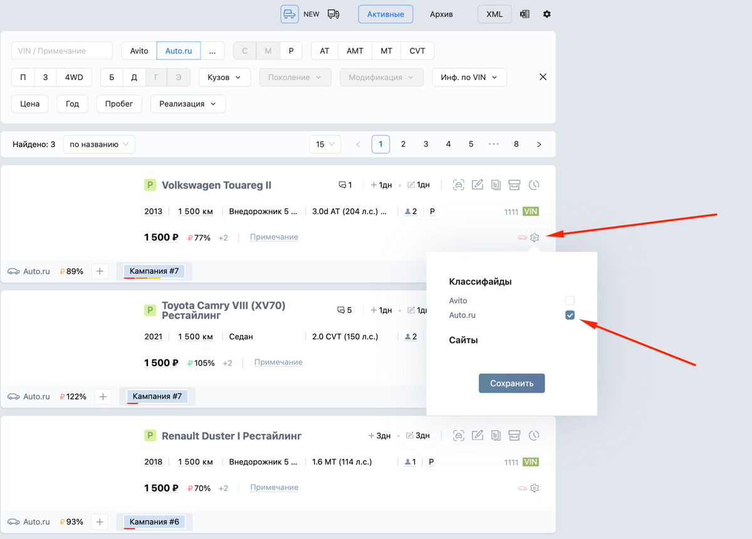Click the VIN / Примечание search field

(61, 51)
